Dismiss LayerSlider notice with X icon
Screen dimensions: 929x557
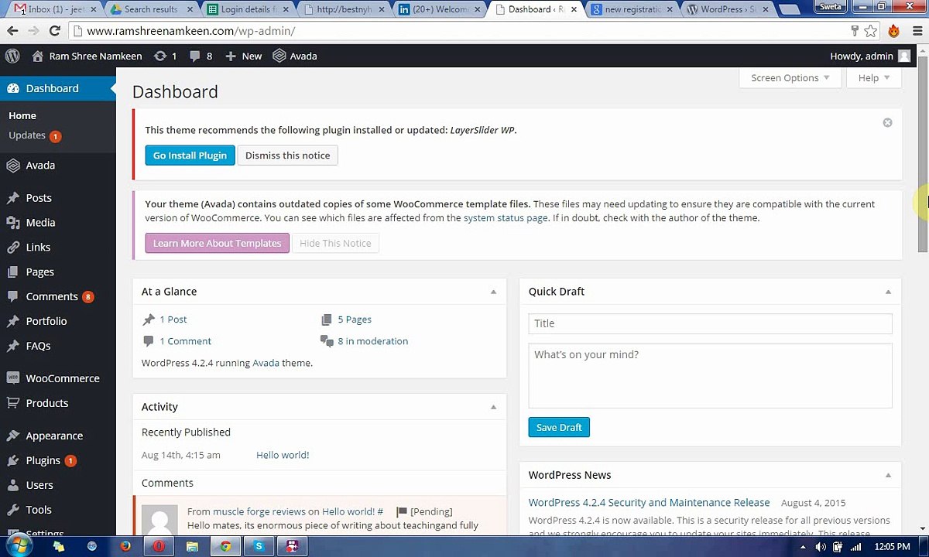click(887, 122)
